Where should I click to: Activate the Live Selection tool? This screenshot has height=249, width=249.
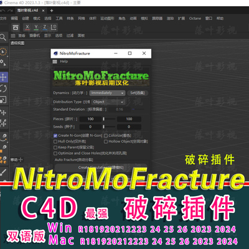[3, 52]
